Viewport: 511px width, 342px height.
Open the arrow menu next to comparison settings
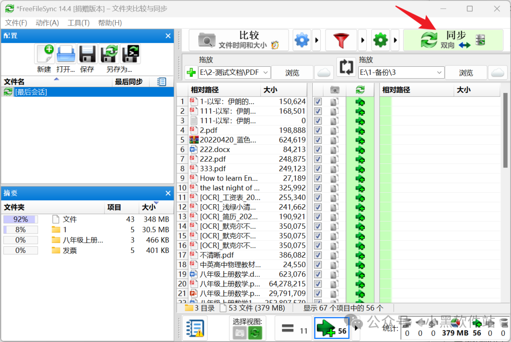point(317,40)
